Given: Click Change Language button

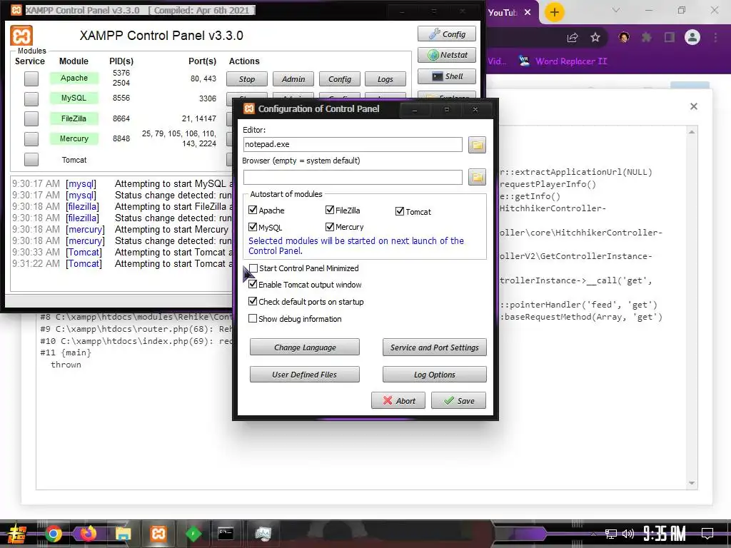Looking at the screenshot, I should 304,347.
